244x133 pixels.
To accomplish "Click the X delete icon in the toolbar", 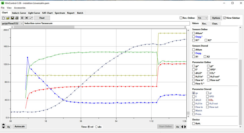I will coord(27,18).
